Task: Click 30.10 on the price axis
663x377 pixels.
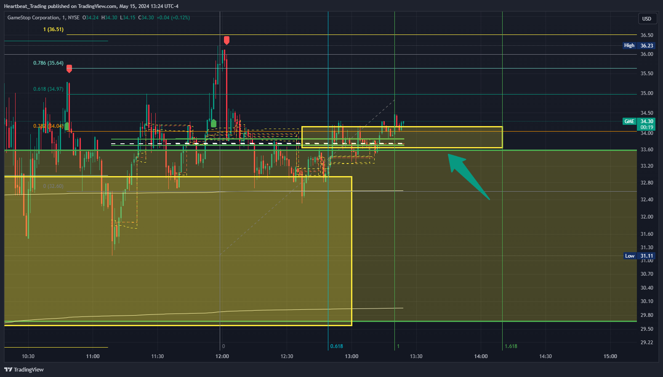Action: 647,301
